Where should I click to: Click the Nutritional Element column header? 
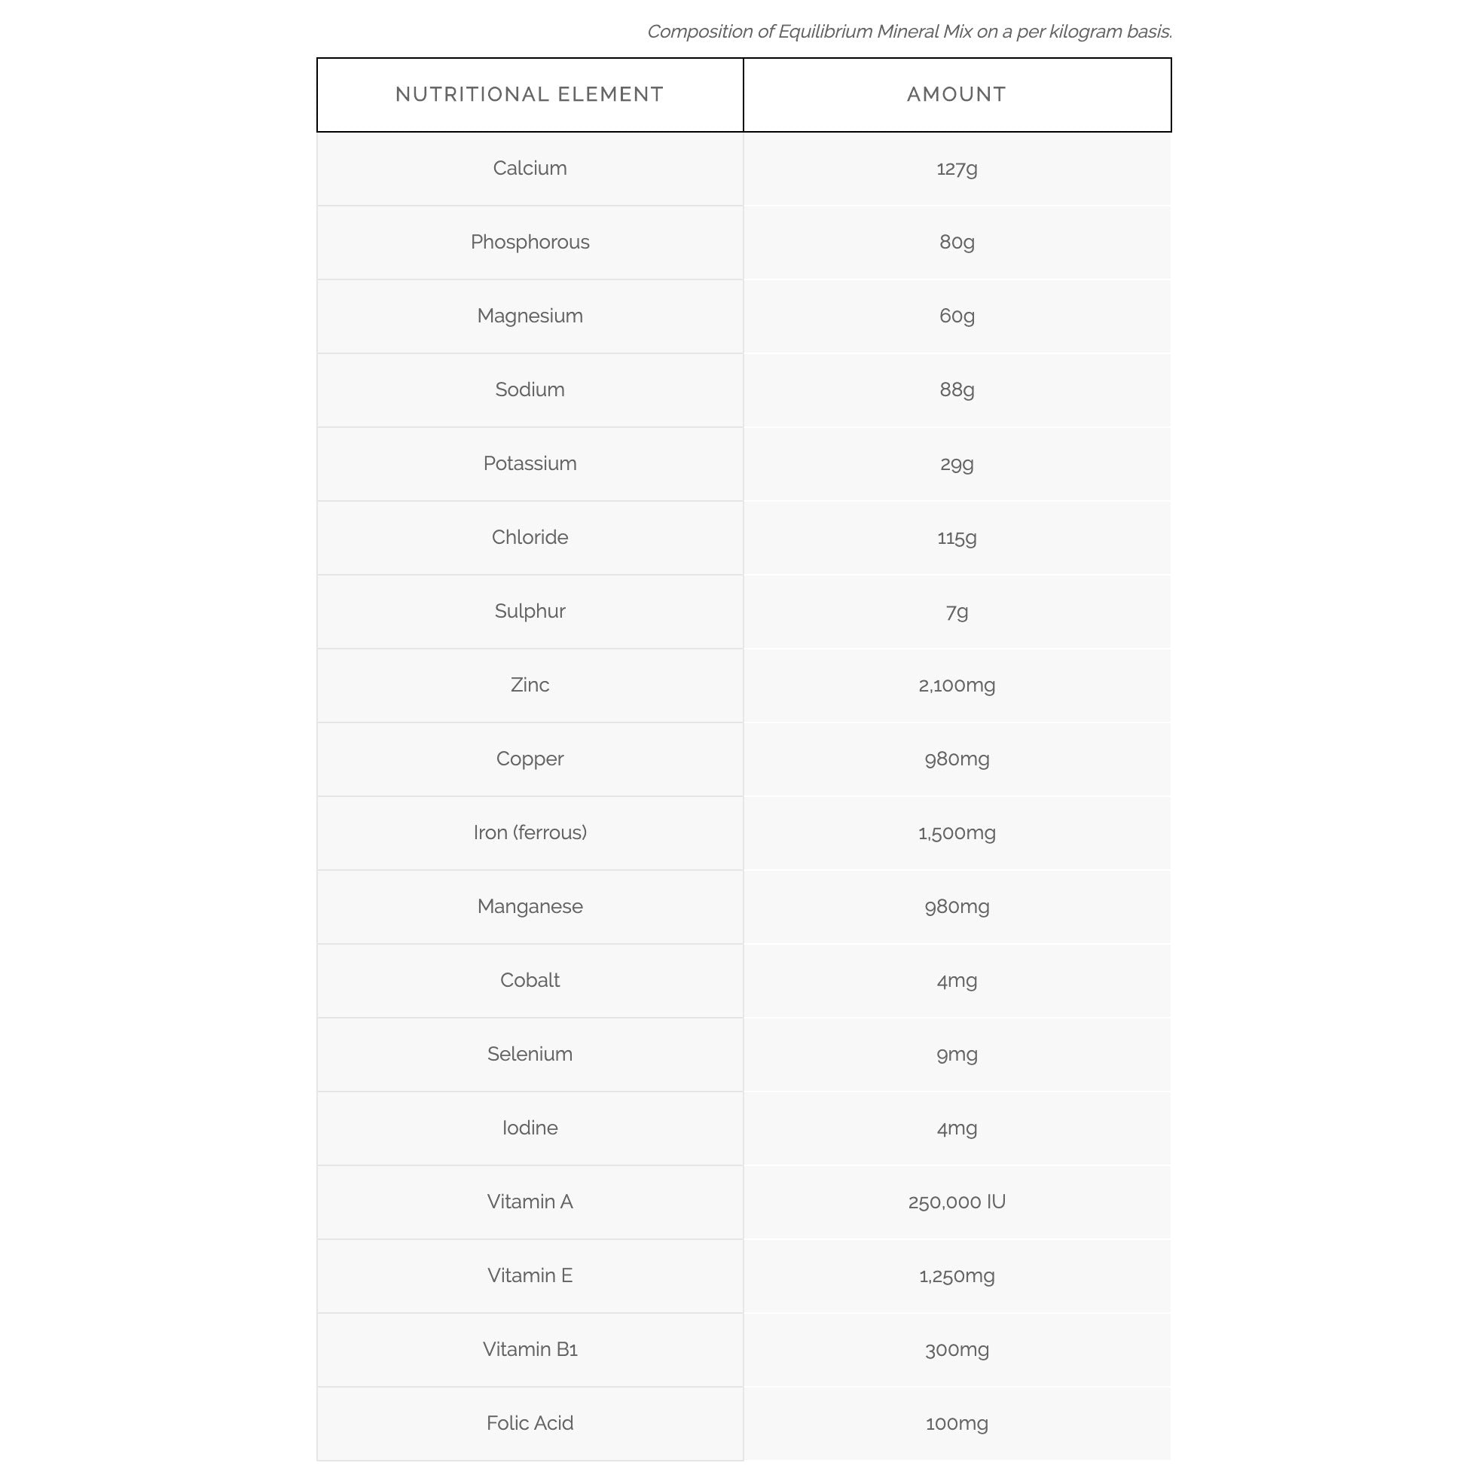pos(530,94)
